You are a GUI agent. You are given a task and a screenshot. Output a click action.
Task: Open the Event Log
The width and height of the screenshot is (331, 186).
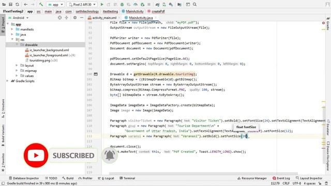281,178
